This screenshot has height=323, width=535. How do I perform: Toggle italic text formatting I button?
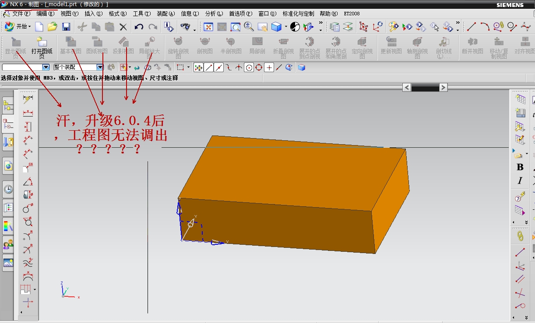click(520, 181)
